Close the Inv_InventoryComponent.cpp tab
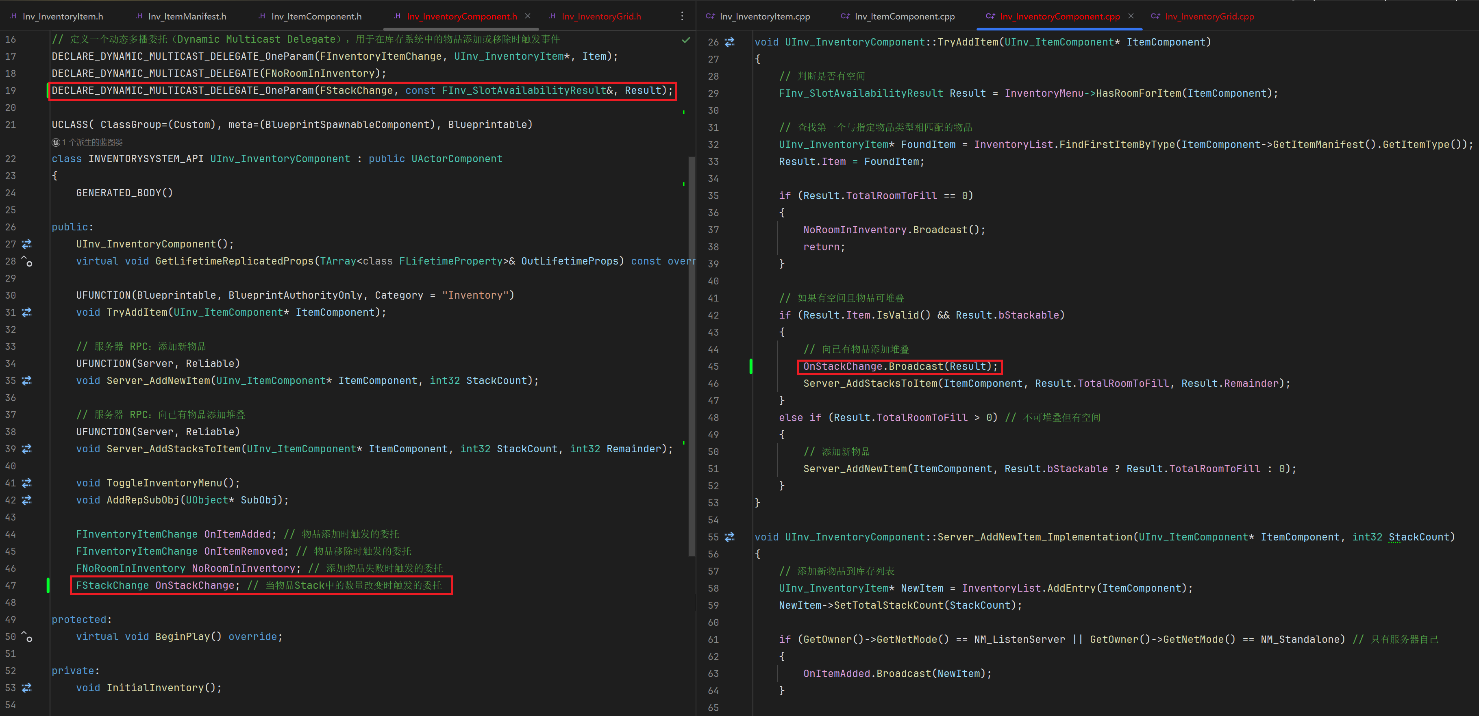Viewport: 1479px width, 716px height. (1131, 16)
